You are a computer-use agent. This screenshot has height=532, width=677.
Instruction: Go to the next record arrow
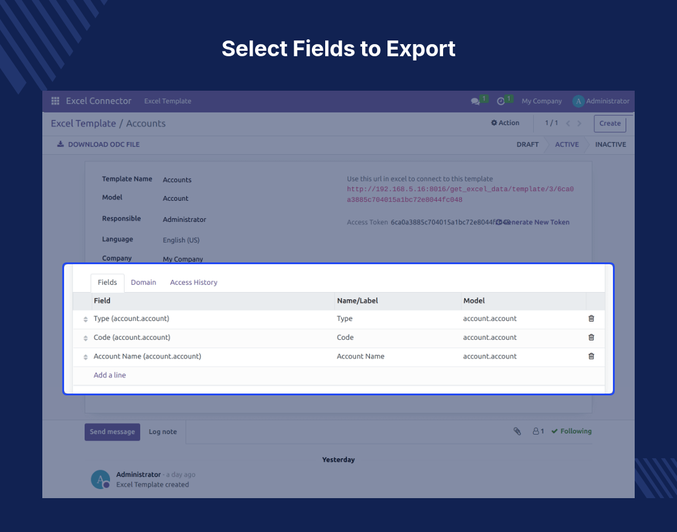(x=580, y=123)
